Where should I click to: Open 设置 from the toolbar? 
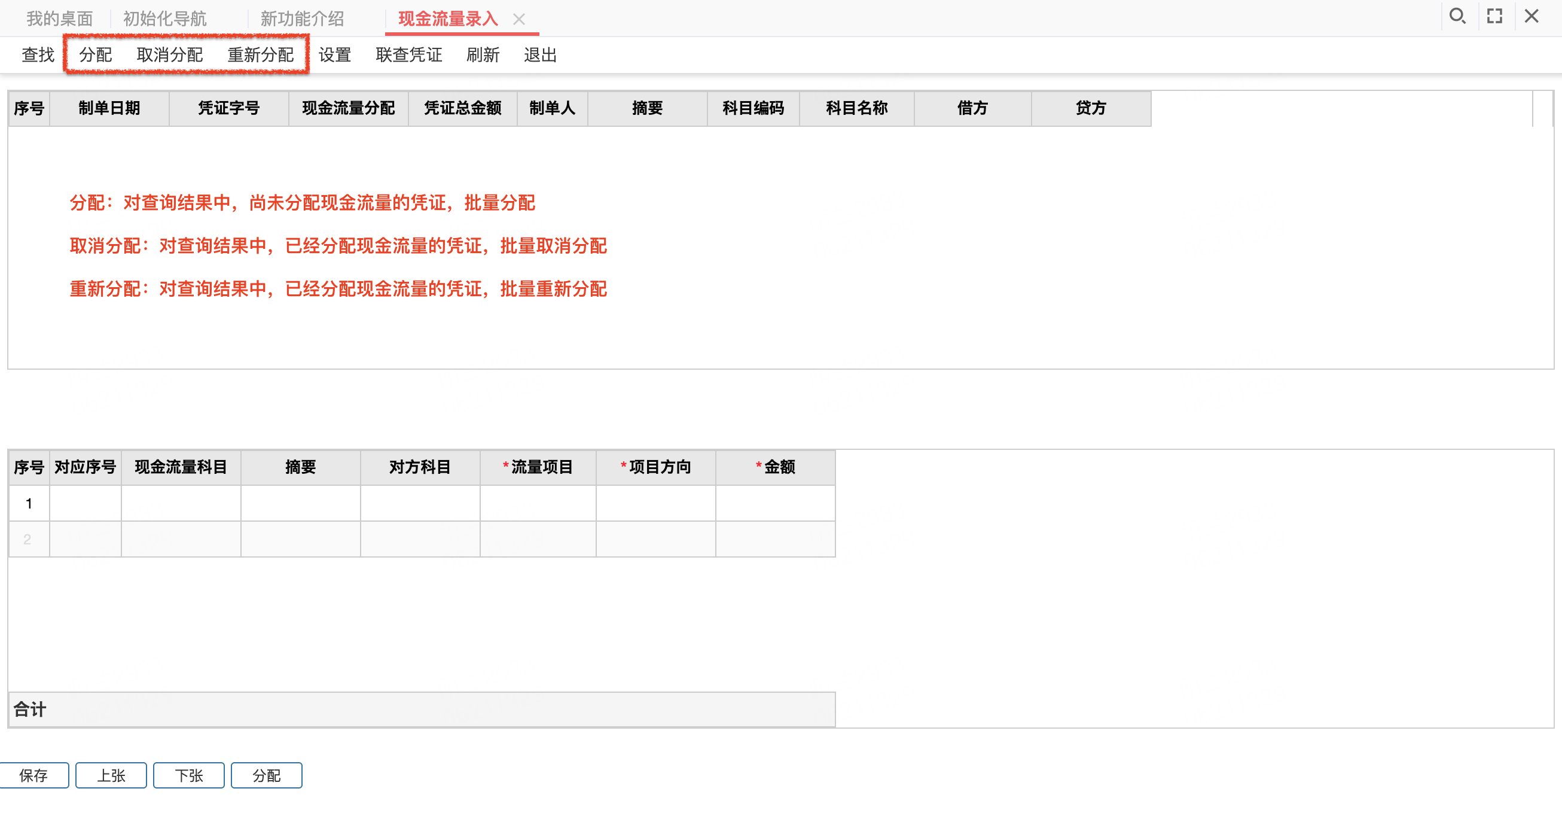pyautogui.click(x=335, y=55)
